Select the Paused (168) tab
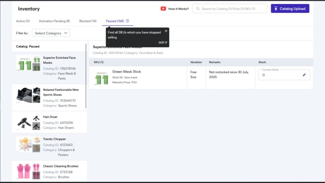Image resolution: width=325 pixels, height=183 pixels. pyautogui.click(x=115, y=21)
